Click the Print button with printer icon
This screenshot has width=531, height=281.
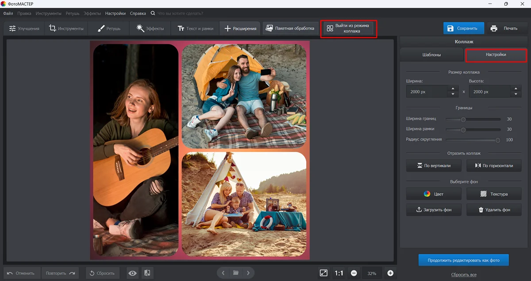click(x=505, y=28)
